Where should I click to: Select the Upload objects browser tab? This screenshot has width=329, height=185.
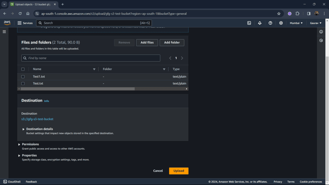click(33, 4)
